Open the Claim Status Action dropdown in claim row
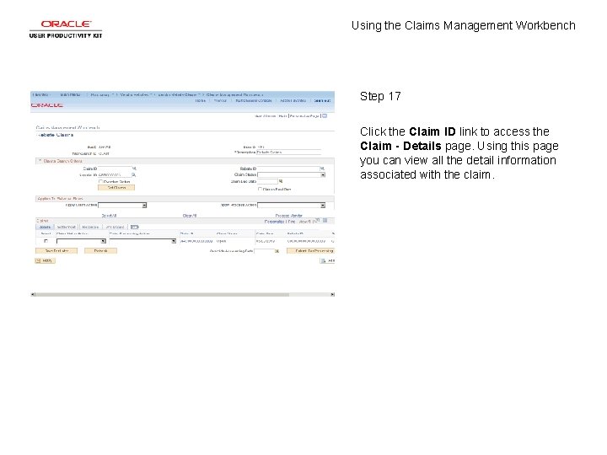This screenshot has height=455, width=607. tap(81, 241)
